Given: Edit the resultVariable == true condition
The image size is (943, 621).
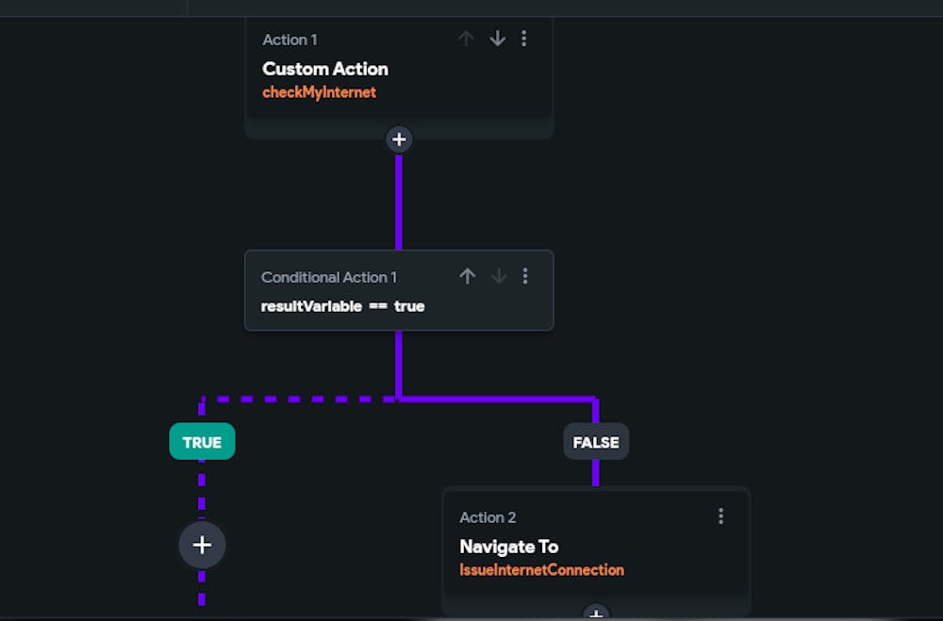Looking at the screenshot, I should pos(342,306).
